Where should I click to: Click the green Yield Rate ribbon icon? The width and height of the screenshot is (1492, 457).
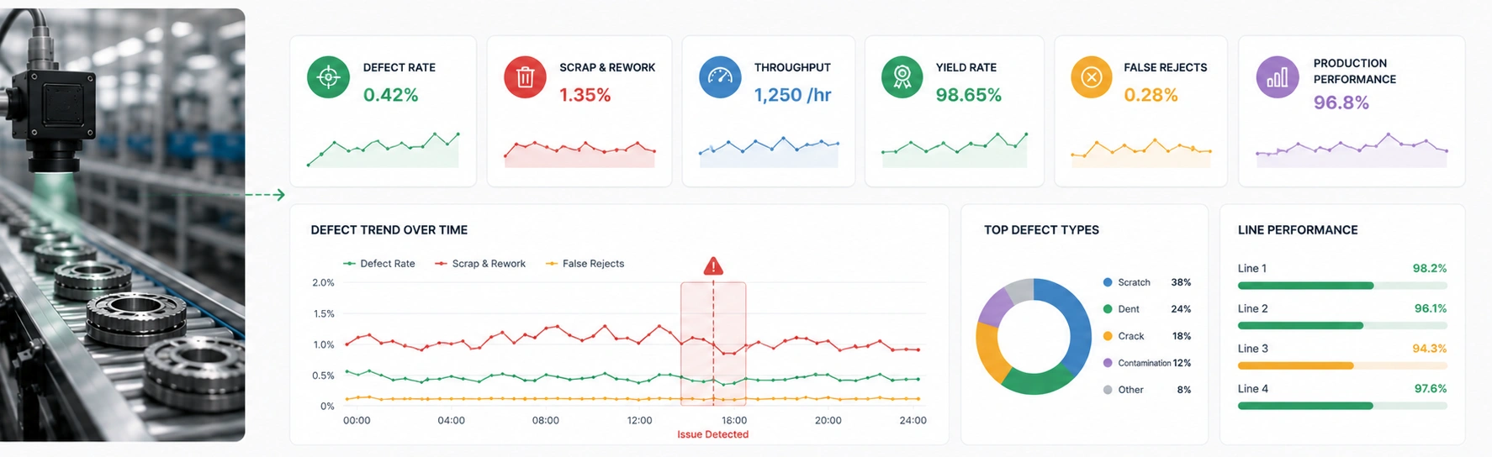click(902, 77)
